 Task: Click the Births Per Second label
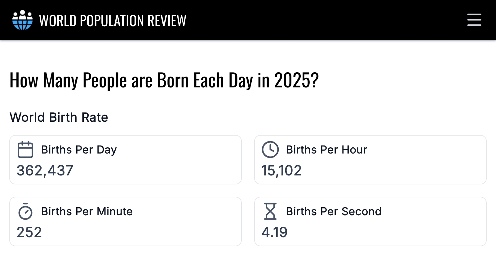click(x=334, y=212)
